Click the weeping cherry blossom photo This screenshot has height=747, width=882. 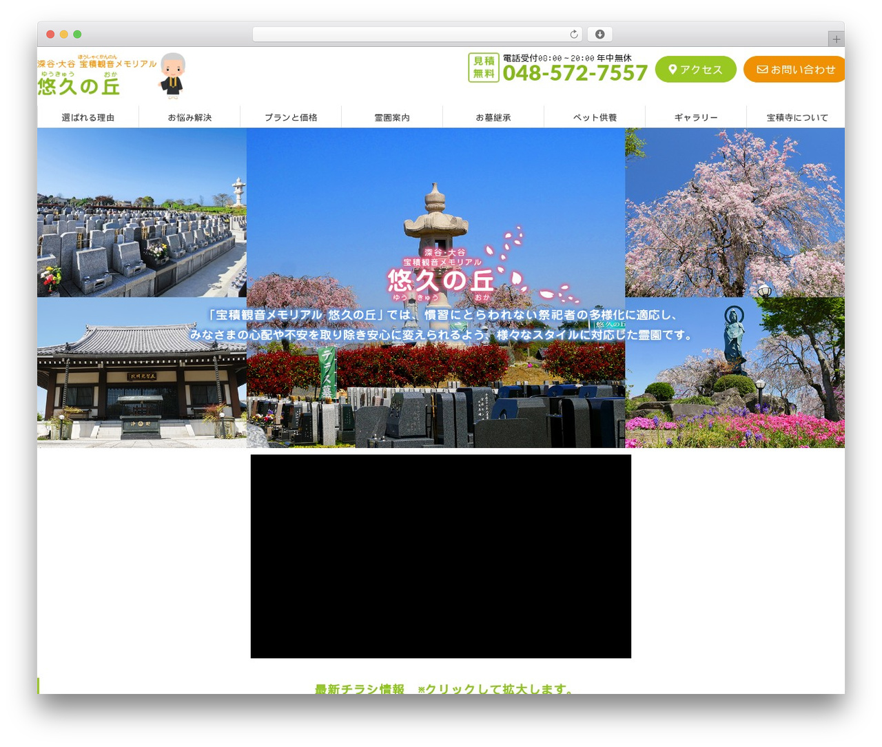click(x=735, y=212)
